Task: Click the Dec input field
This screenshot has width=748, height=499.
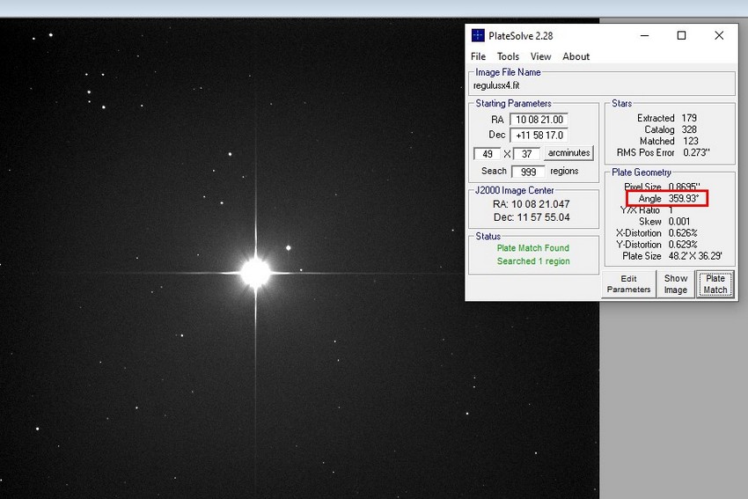Action: [539, 136]
